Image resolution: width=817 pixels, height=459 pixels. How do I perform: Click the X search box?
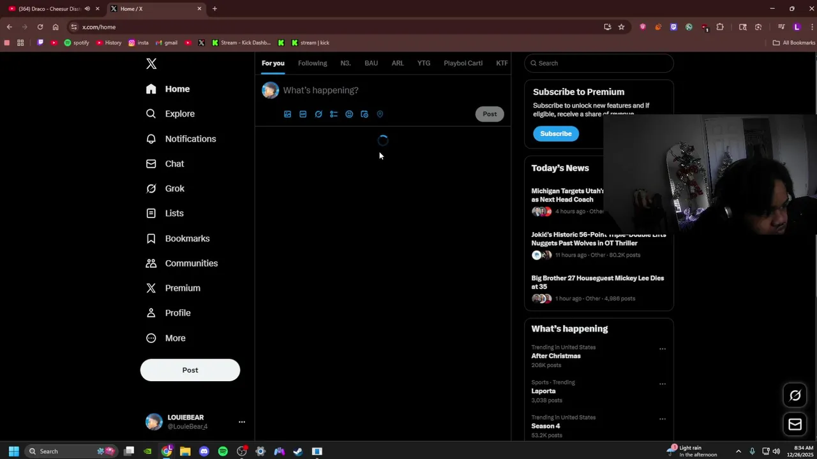[599, 63]
